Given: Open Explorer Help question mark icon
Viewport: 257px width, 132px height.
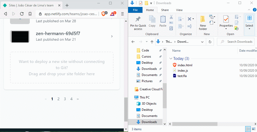Looking at the screenshot, I should tap(254, 10).
